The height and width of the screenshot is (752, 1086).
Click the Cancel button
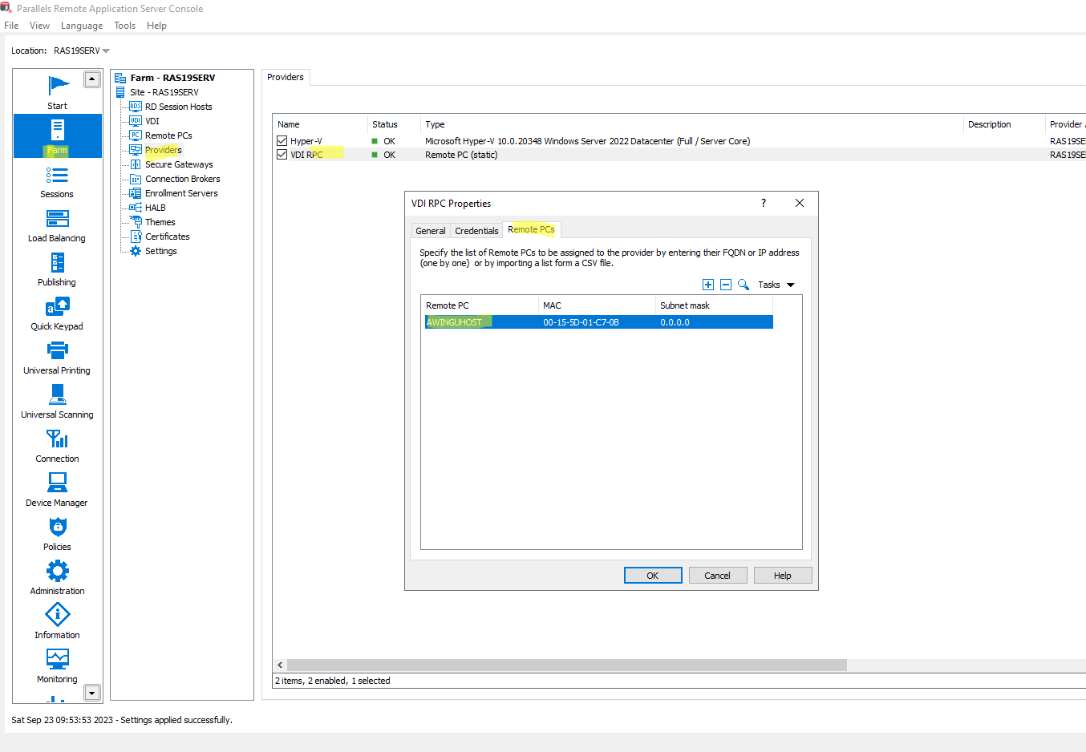tap(718, 576)
